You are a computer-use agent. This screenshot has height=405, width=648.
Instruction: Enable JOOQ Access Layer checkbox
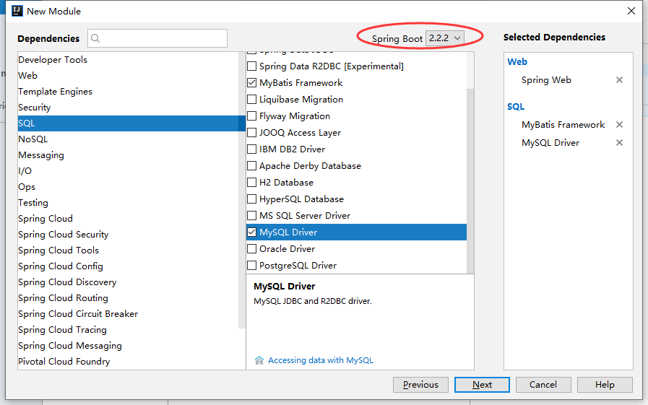pyautogui.click(x=251, y=133)
